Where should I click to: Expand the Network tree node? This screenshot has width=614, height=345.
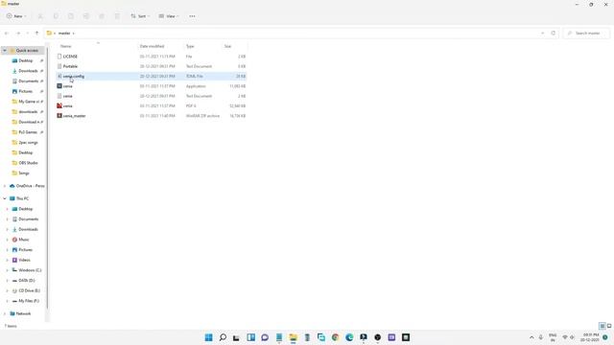[5, 313]
